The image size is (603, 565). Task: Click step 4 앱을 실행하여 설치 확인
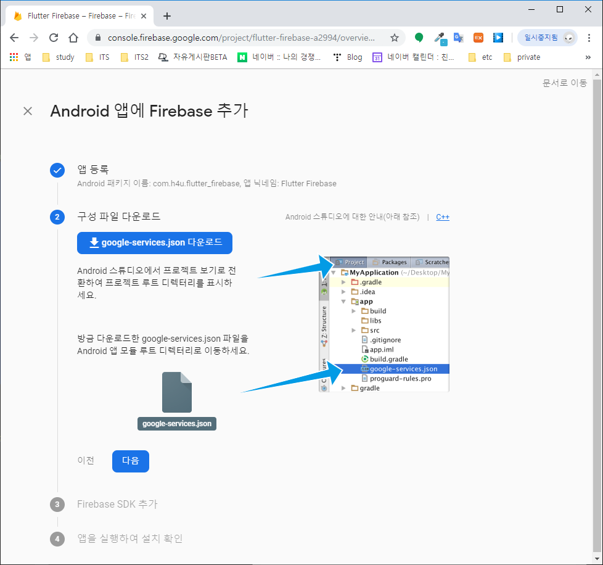tap(129, 538)
